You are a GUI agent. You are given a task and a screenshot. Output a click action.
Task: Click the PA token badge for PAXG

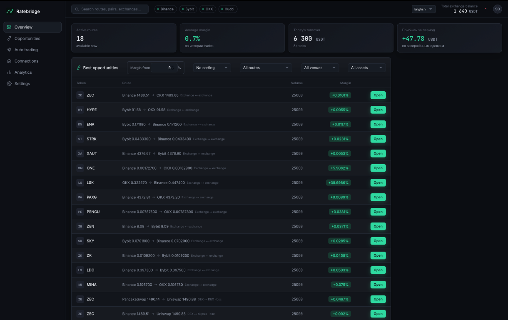(80, 197)
